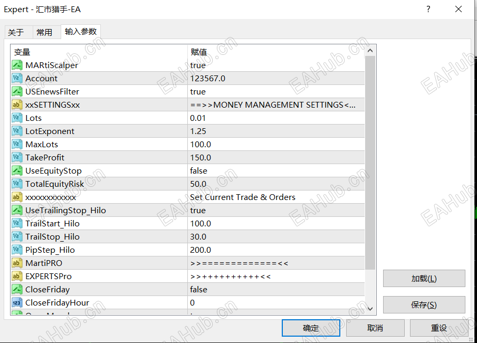477x343 pixels.
Task: Confirm with the 确定 button
Action: [311, 328]
